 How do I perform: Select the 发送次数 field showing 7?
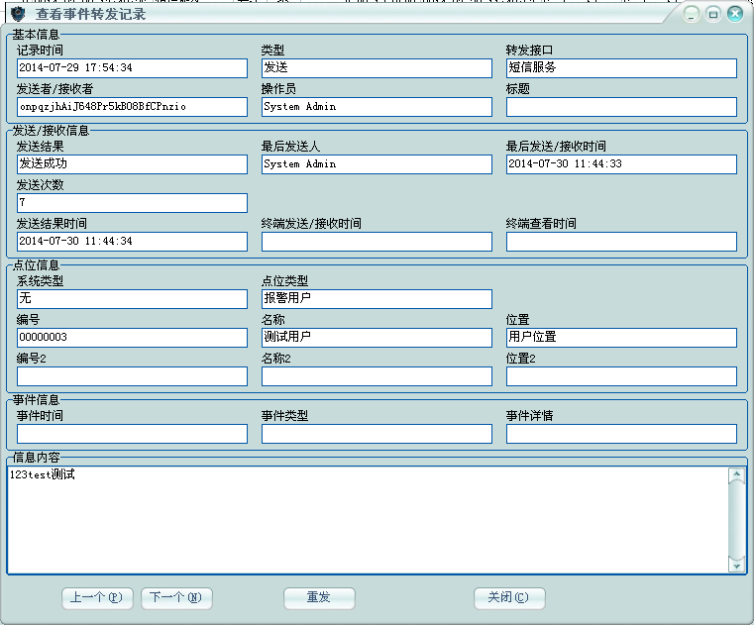point(132,203)
